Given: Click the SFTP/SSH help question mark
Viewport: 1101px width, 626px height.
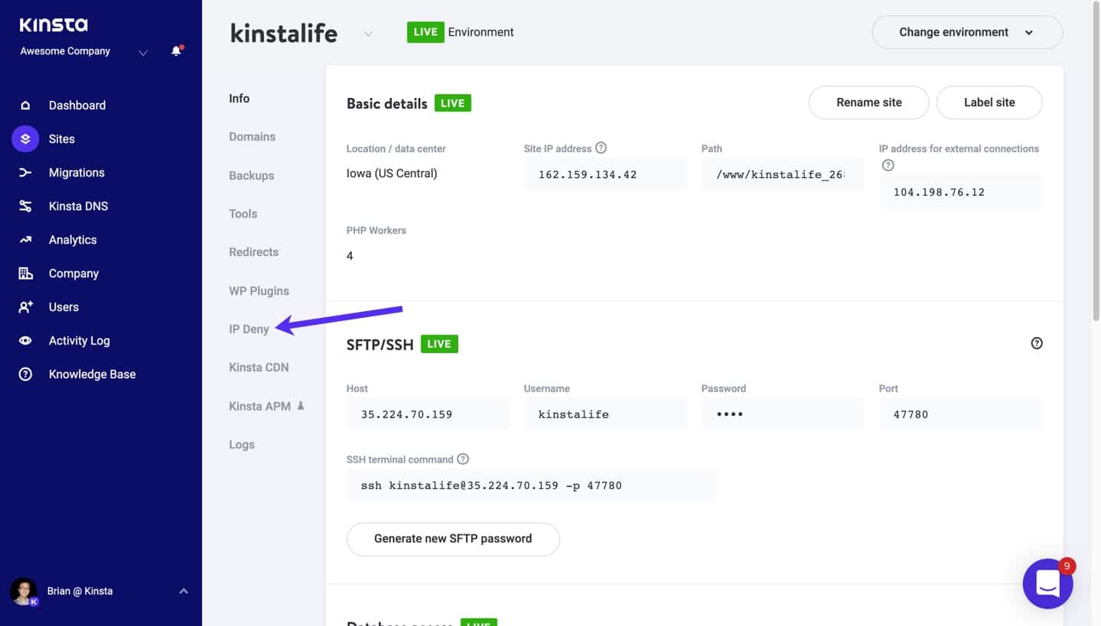Looking at the screenshot, I should coord(1037,343).
